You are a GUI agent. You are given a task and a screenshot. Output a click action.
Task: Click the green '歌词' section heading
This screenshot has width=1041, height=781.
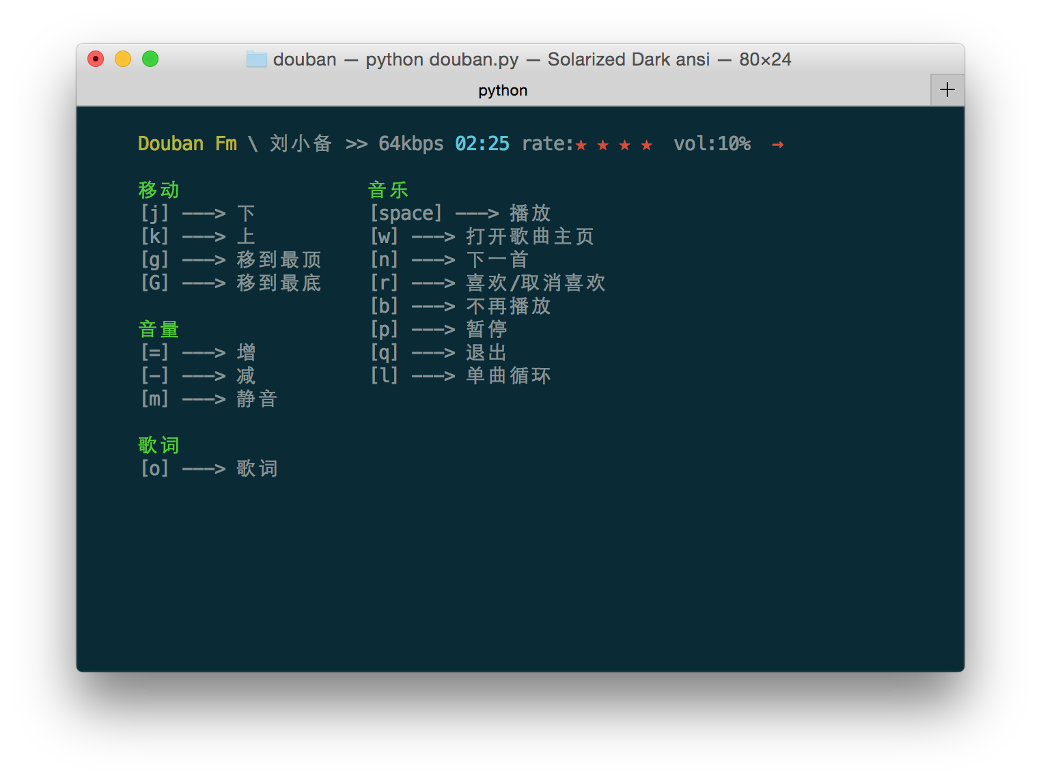(x=158, y=445)
